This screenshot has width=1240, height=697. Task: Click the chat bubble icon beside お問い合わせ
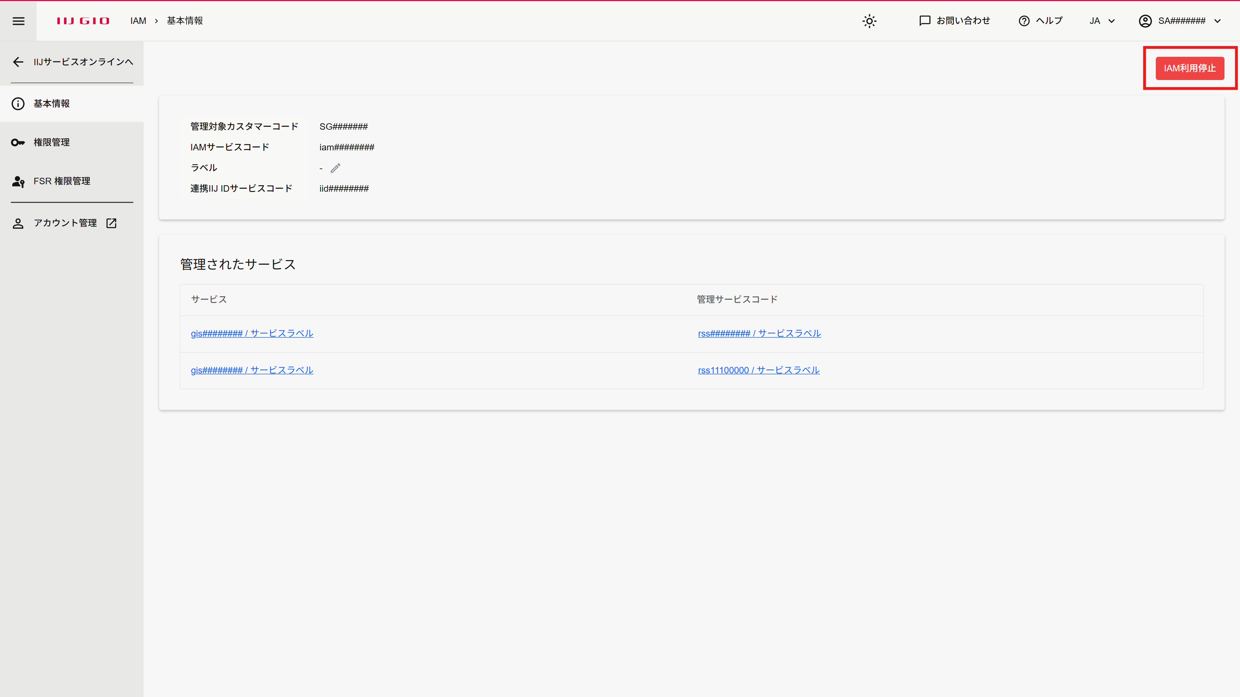925,21
